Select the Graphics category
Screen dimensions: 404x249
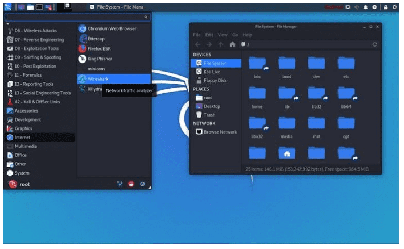point(41,128)
